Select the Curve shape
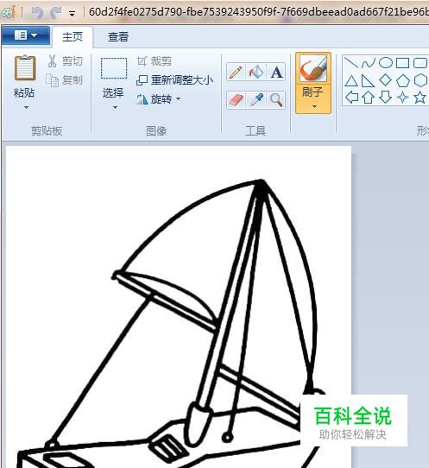This screenshot has width=429, height=468. coord(369,63)
